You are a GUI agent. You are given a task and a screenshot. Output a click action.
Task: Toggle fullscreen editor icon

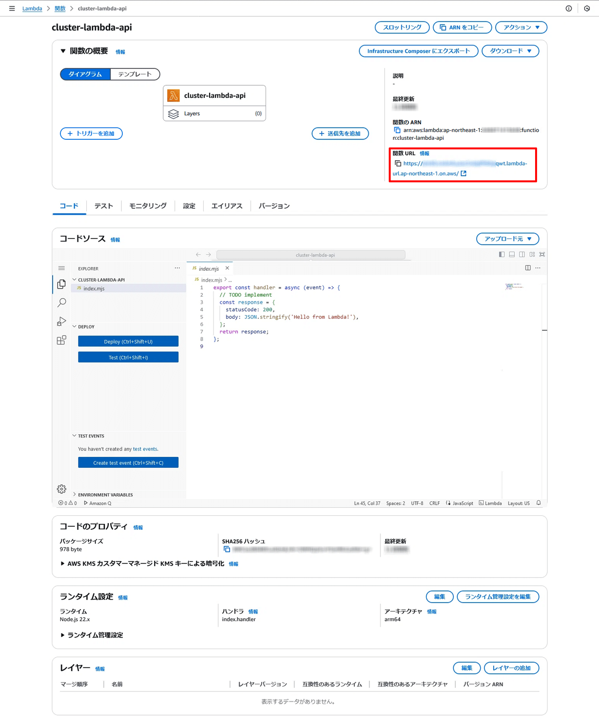tap(542, 255)
